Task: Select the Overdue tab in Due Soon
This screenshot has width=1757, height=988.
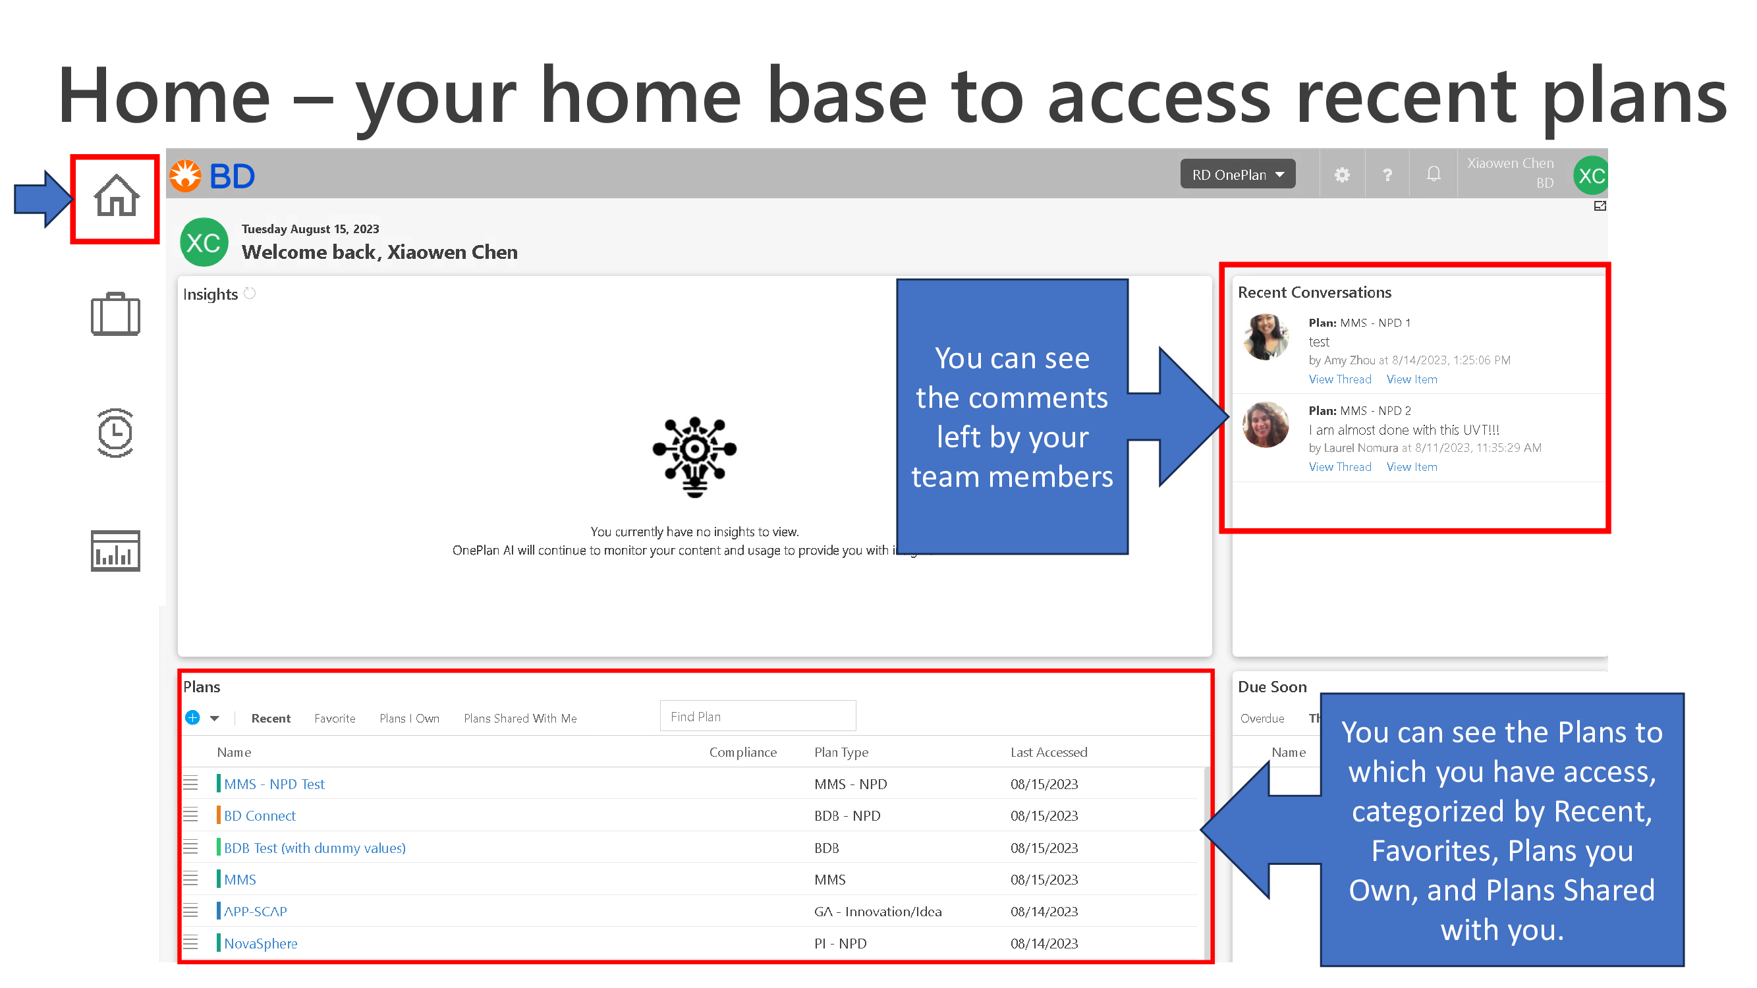Action: click(1262, 718)
